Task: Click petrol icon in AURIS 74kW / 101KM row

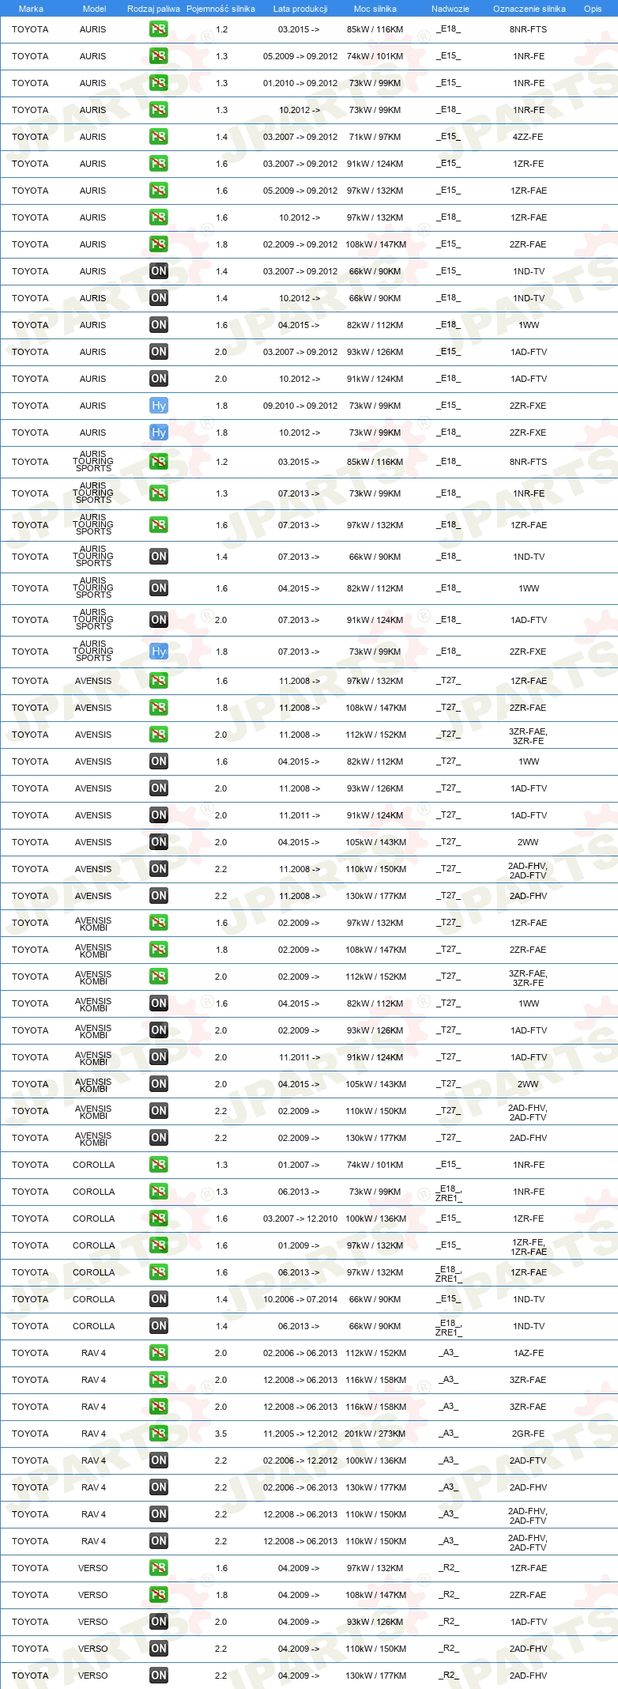Action: click(x=158, y=56)
